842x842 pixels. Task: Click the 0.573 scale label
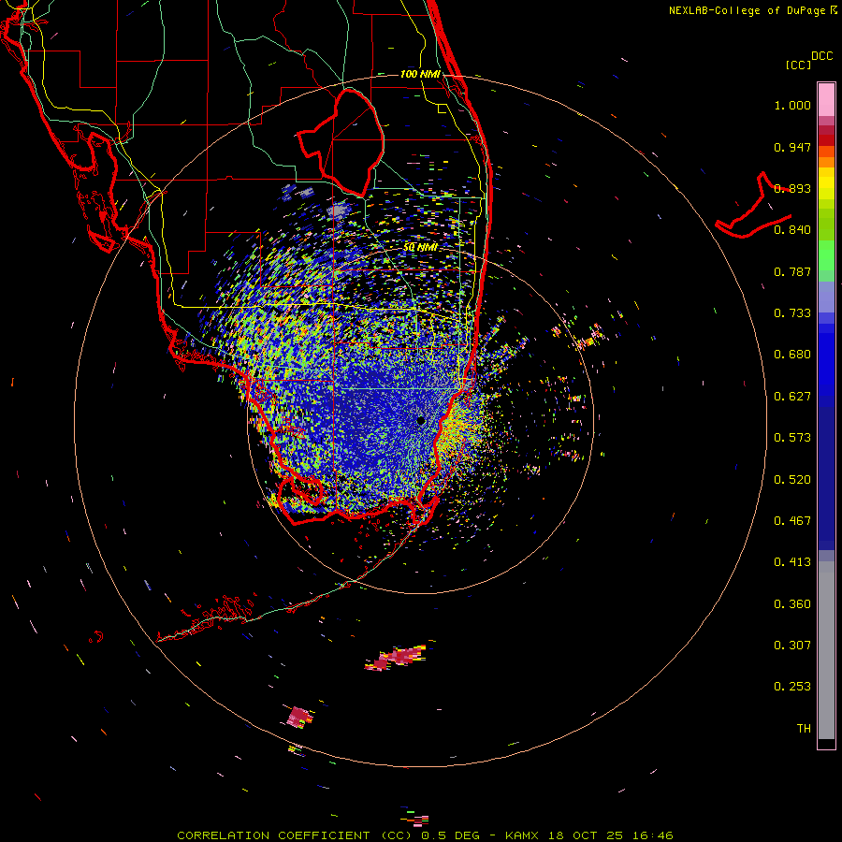click(x=792, y=438)
